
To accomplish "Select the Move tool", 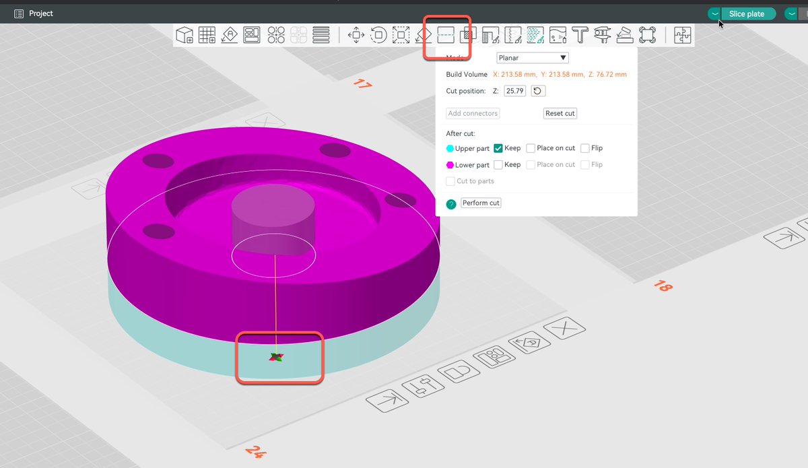I will click(x=356, y=35).
